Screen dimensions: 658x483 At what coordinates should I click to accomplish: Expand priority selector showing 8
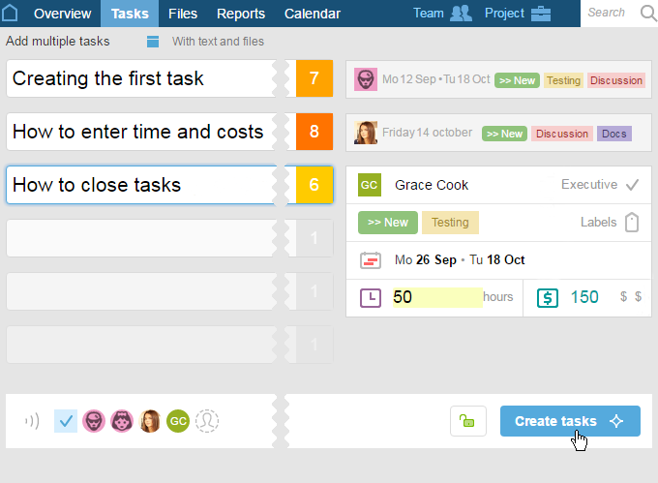pos(314,132)
